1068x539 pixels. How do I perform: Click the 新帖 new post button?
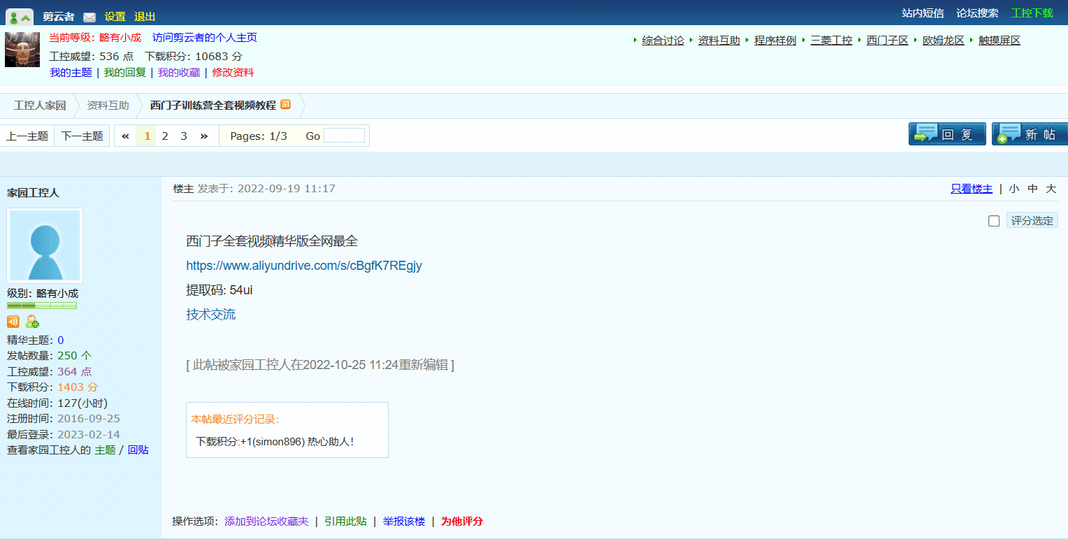pos(1029,134)
